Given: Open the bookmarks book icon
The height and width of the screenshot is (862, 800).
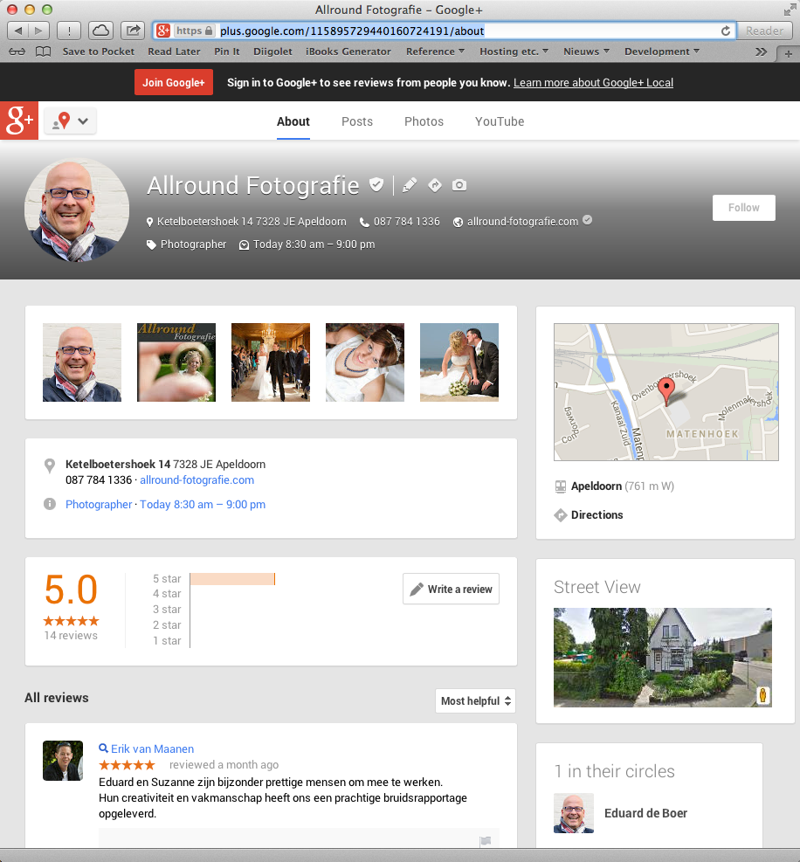Looking at the screenshot, I should tap(43, 52).
